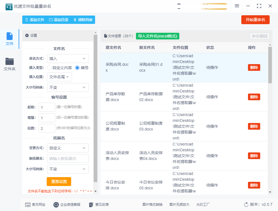278x211 pixels.
Task: Click settings panel scroll down arrow
Action: 95,191
